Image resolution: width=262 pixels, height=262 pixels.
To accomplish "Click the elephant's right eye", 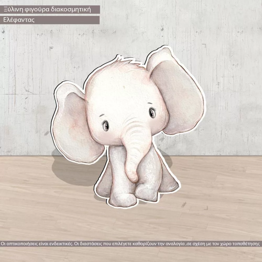I will click(x=152, y=112).
